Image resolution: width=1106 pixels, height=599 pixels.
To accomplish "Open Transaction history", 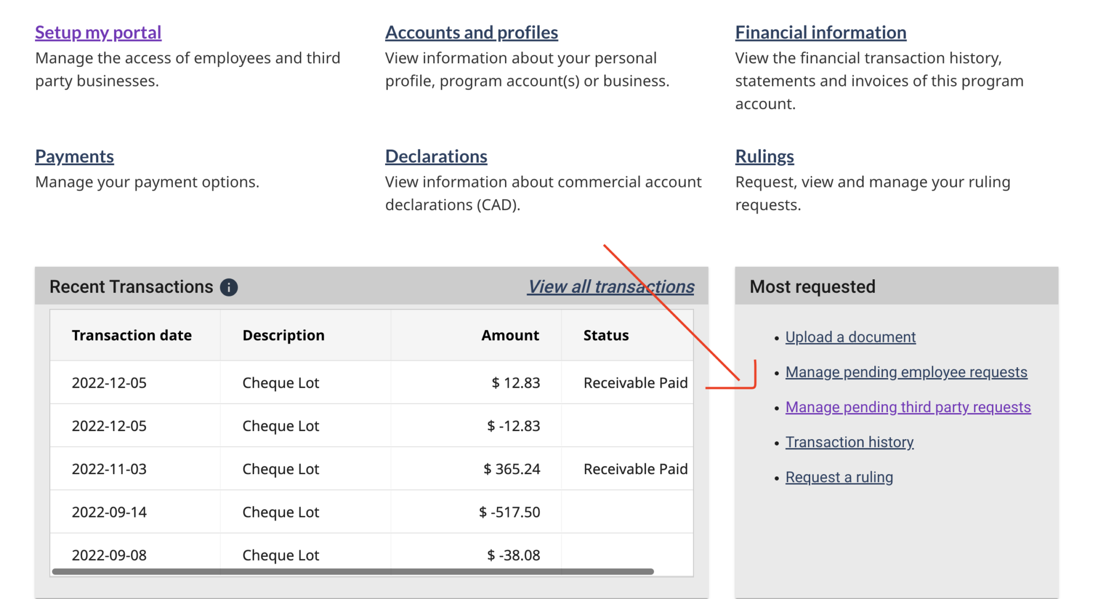I will click(x=849, y=442).
